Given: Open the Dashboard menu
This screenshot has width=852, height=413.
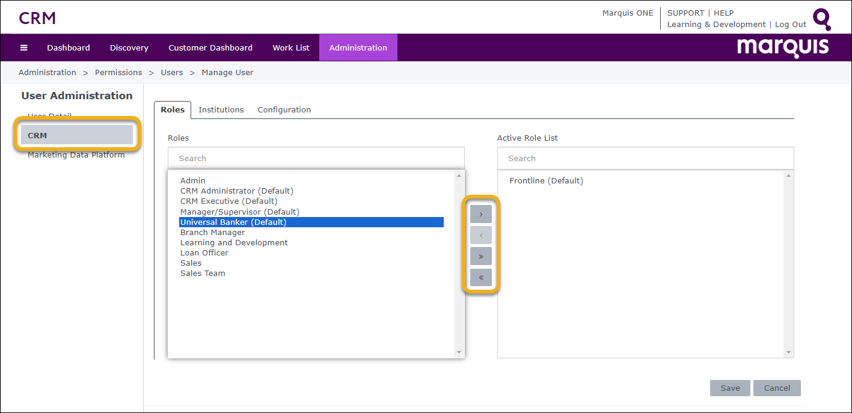Looking at the screenshot, I should click(69, 47).
